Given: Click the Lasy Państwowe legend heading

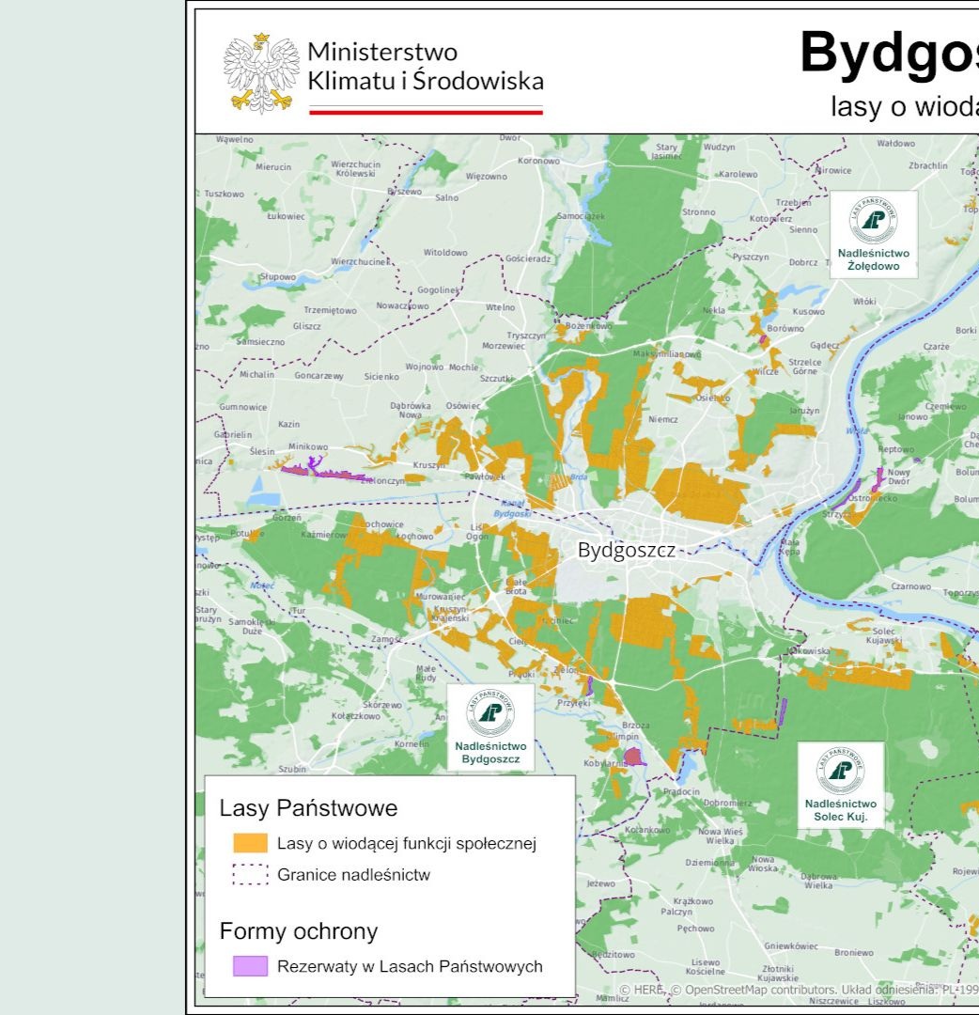Looking at the screenshot, I should point(308,808).
